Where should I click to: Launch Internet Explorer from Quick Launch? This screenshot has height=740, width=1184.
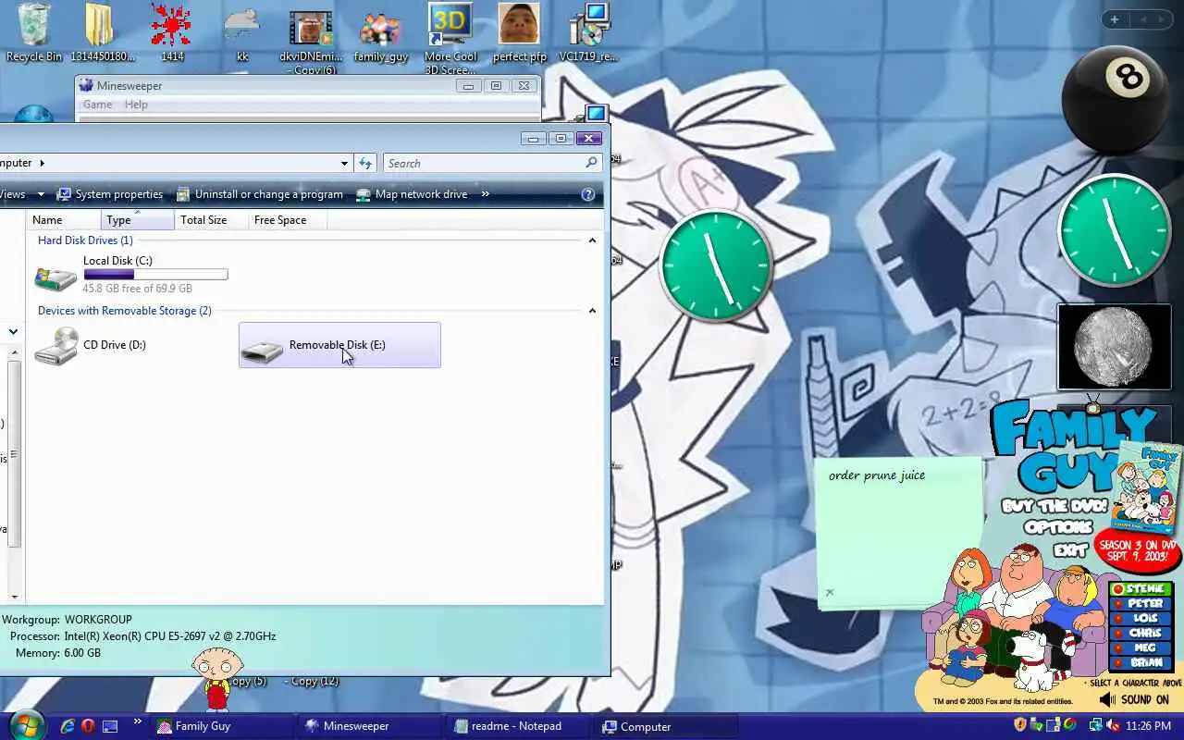(68, 726)
